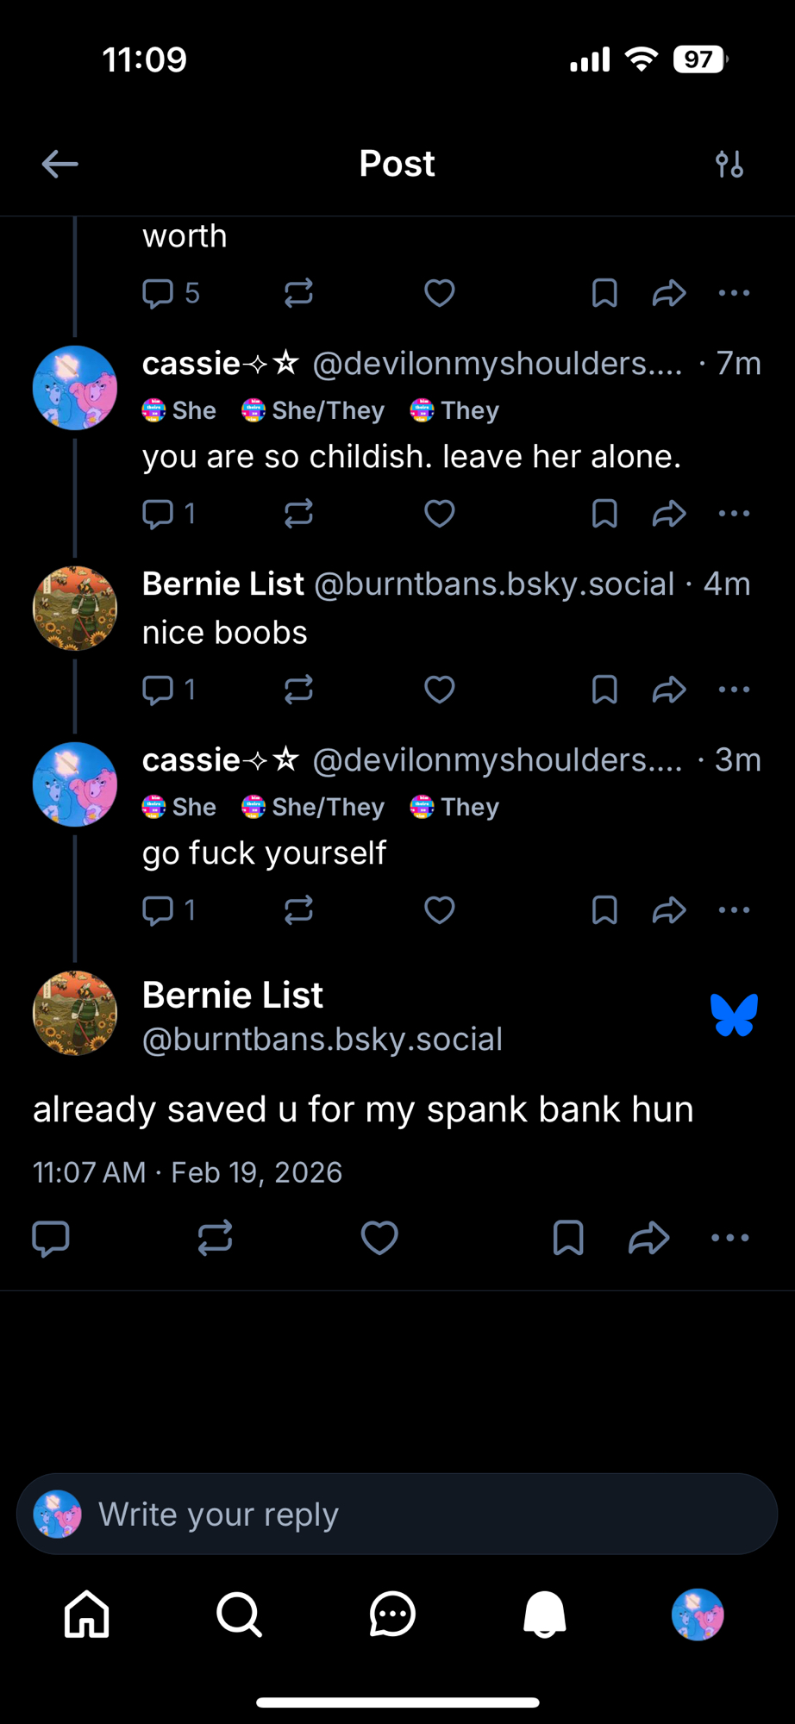
Task: Open Bernie List avatar on main post
Action: pos(75,1014)
